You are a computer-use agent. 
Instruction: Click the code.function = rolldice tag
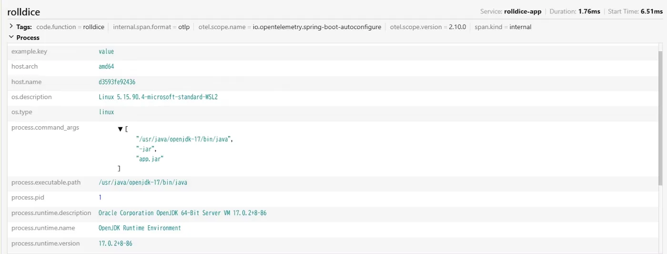[x=70, y=27]
